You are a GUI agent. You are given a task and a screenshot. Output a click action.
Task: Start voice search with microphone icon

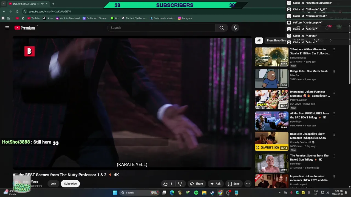pyautogui.click(x=235, y=28)
